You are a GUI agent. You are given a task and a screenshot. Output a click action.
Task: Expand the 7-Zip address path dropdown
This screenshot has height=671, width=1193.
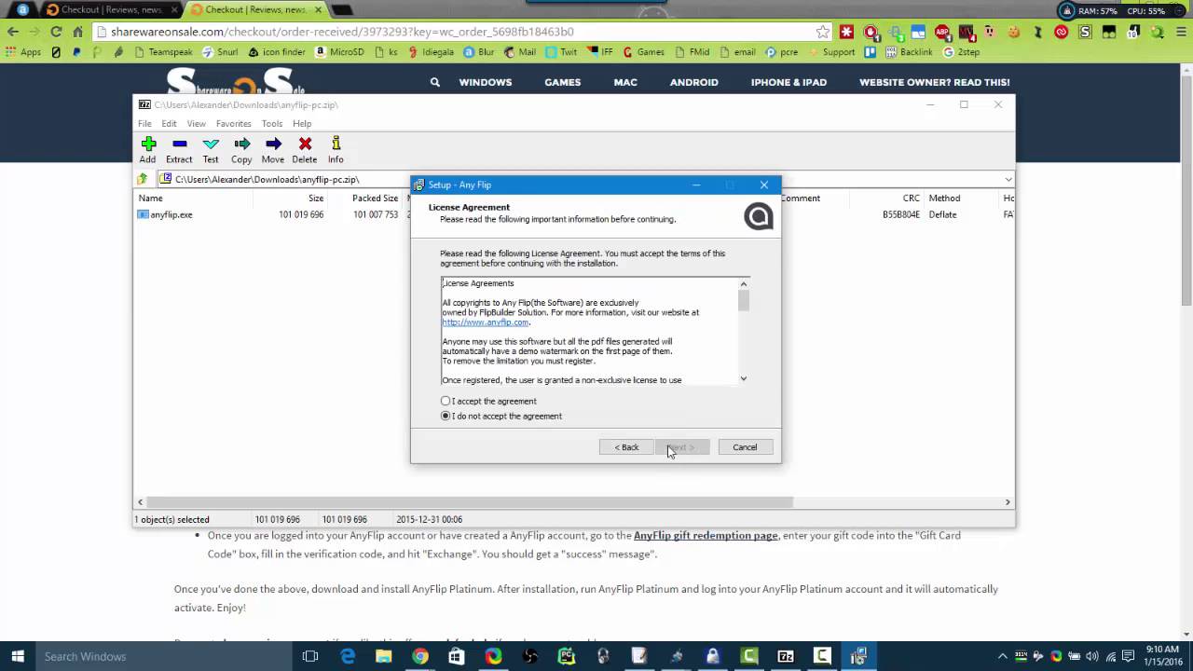click(x=1008, y=179)
